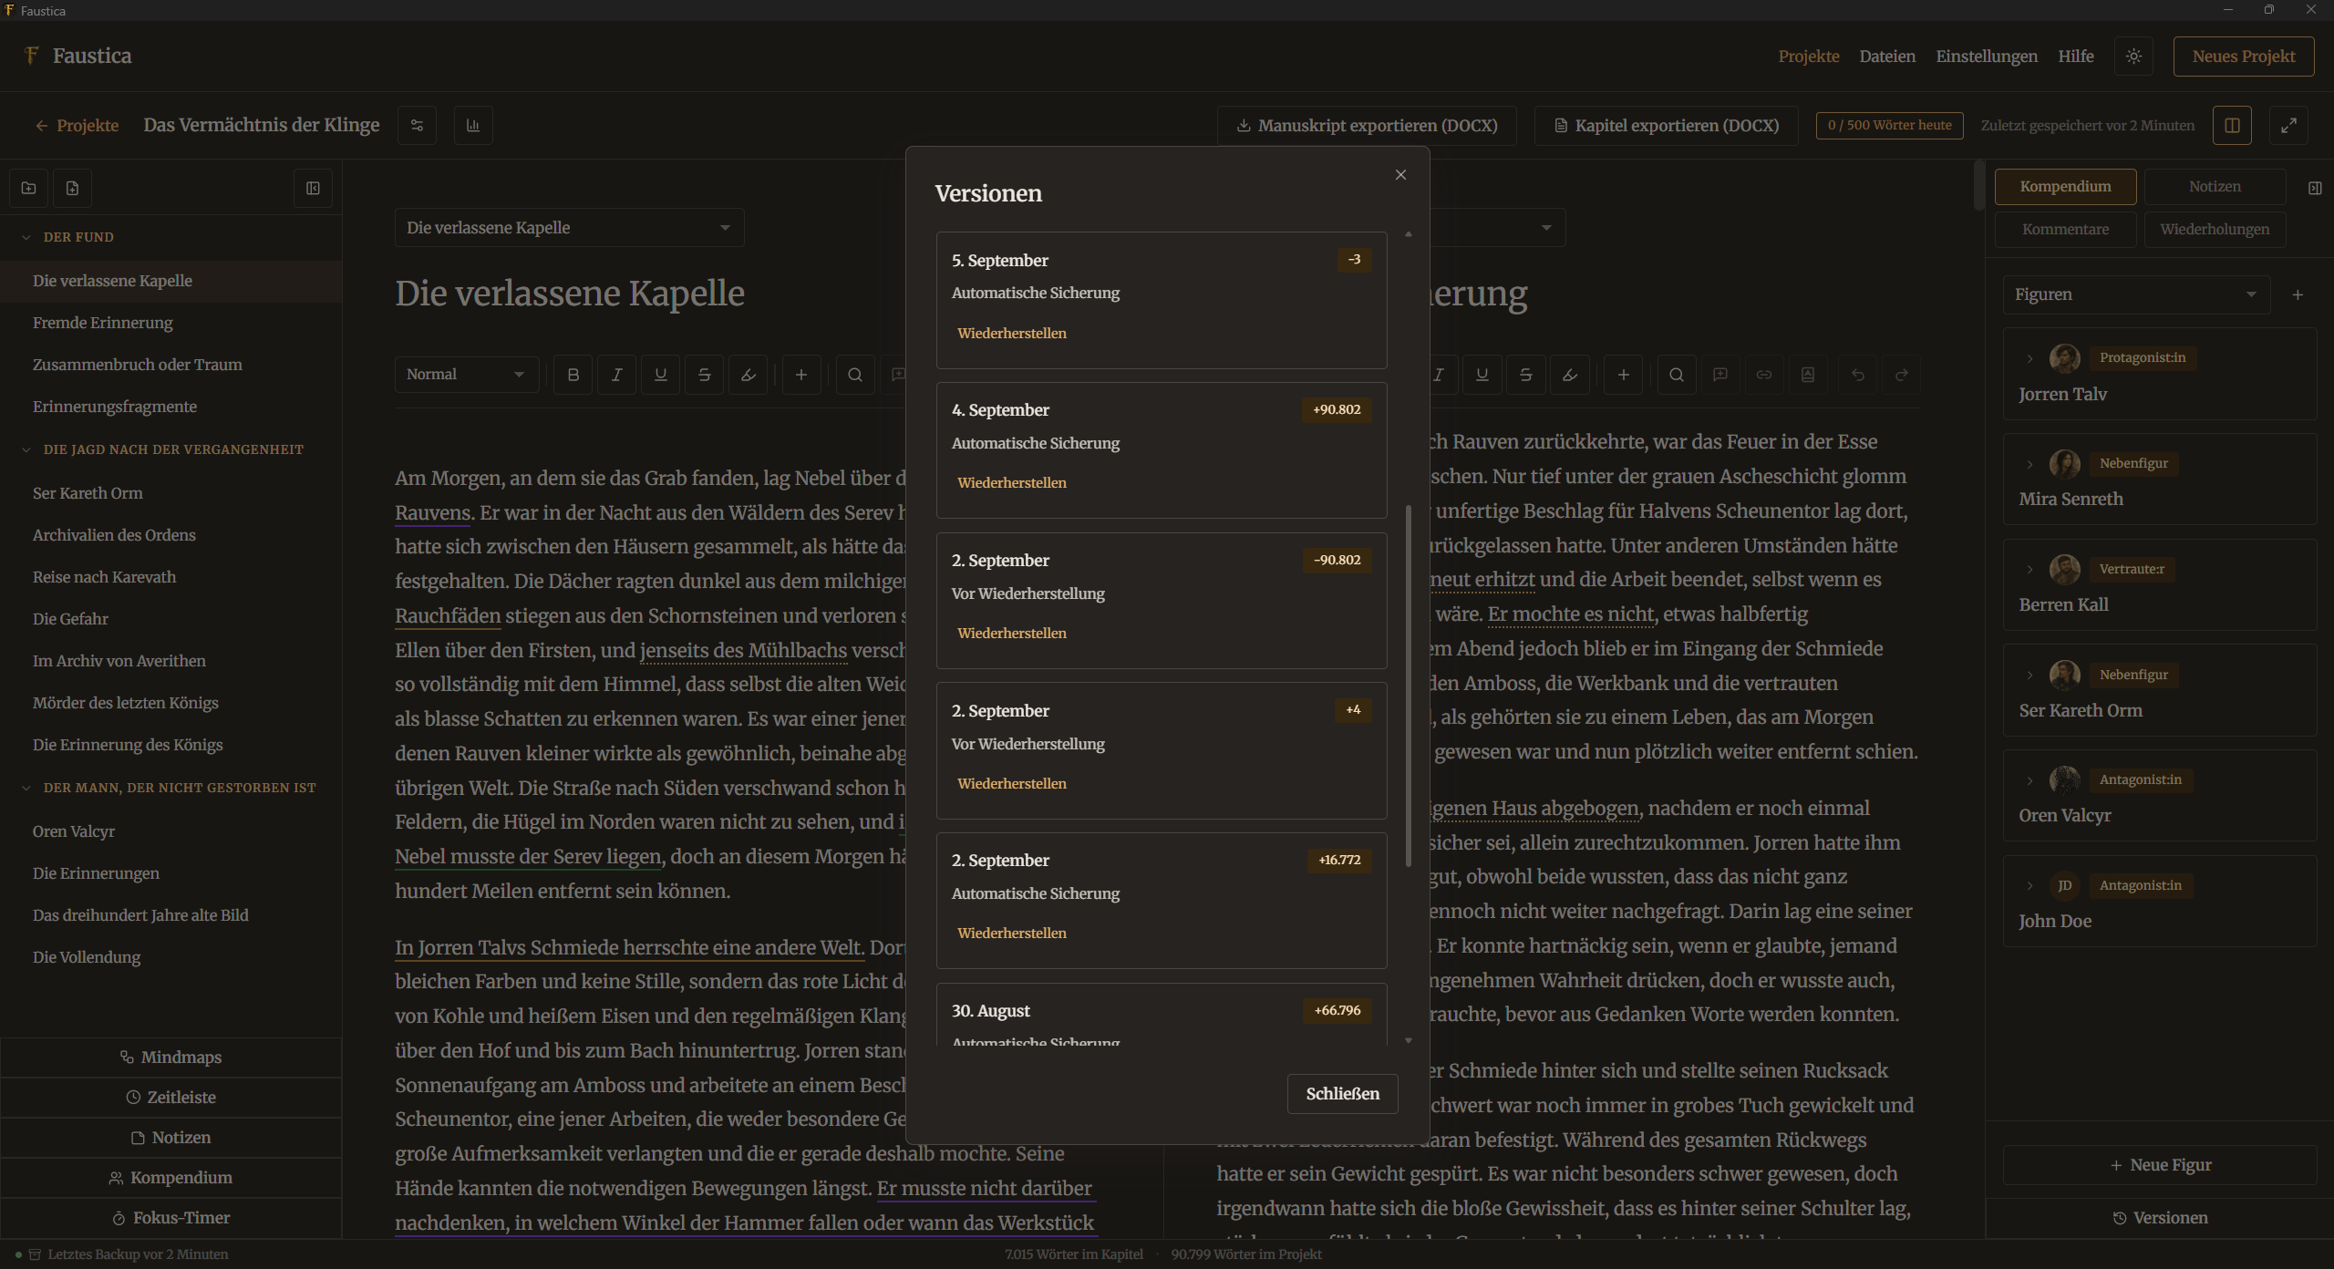
Task: Click the undo icon in right editor
Action: [1857, 375]
